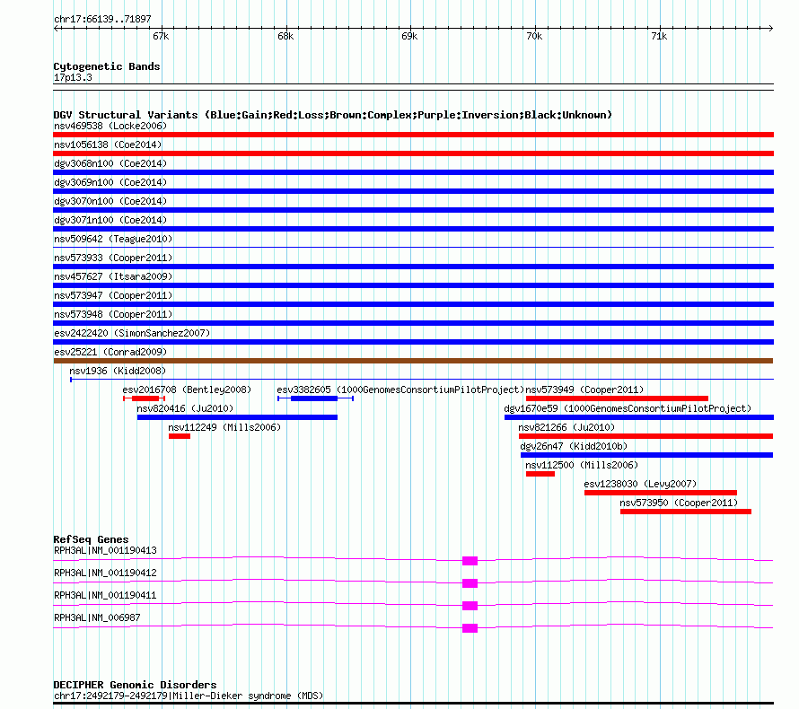Click the DGV Structural Variants track title

click(x=332, y=115)
